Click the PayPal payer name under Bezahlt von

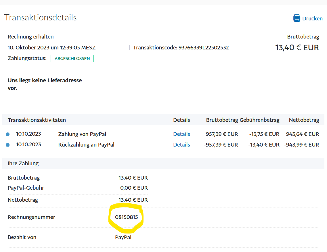pos(123,237)
